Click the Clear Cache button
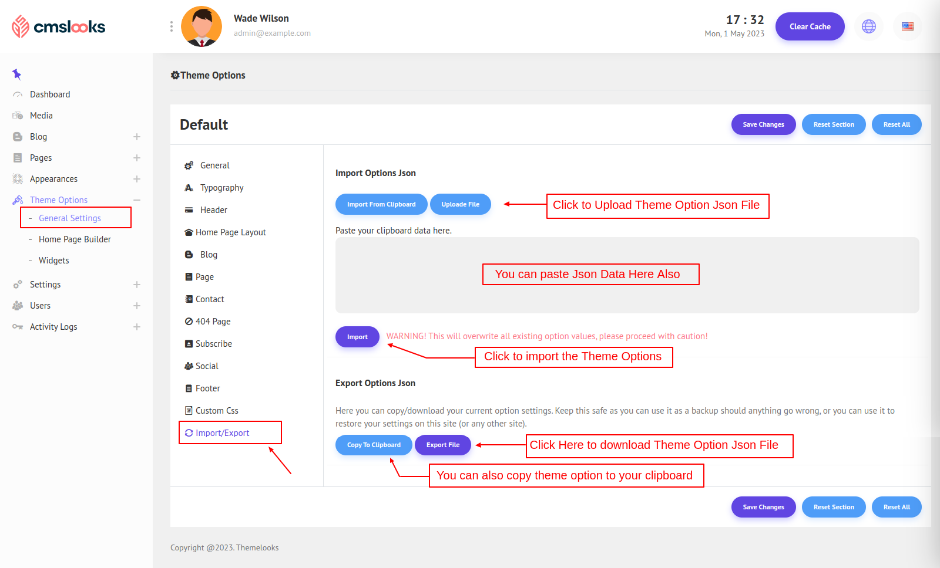 pos(810,26)
